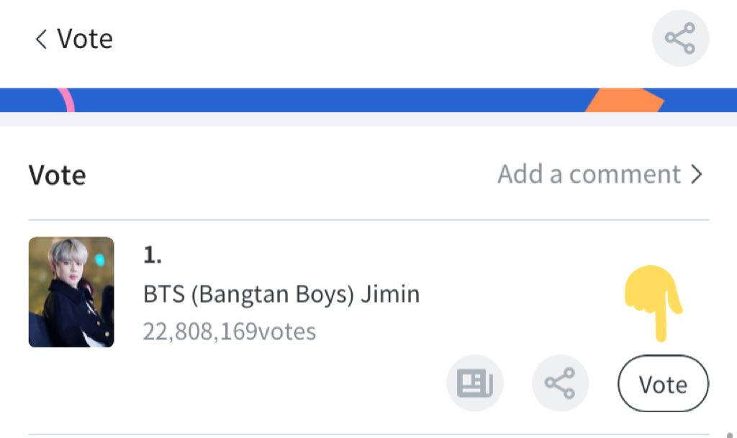
Task: Expand comments using the right chevron arrow
Action: click(696, 174)
